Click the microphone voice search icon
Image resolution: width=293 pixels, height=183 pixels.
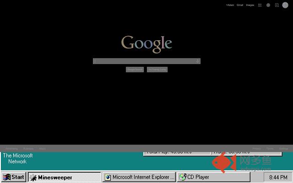click(197, 61)
